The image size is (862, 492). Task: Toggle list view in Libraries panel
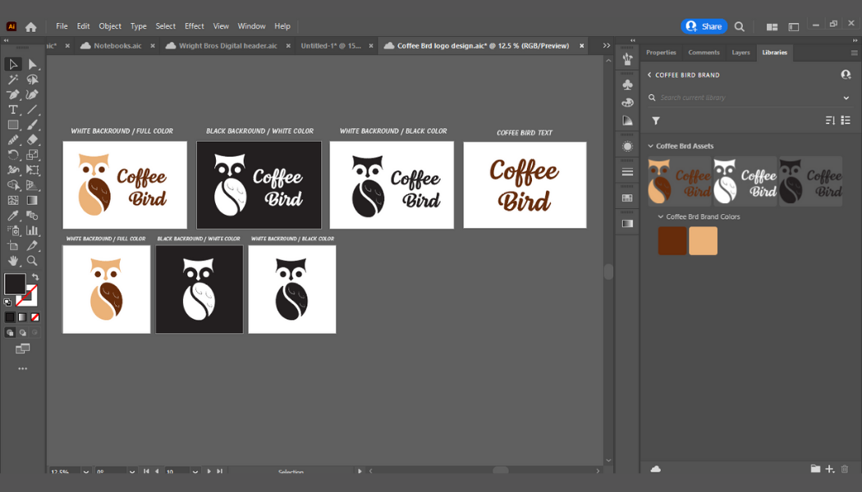(846, 121)
